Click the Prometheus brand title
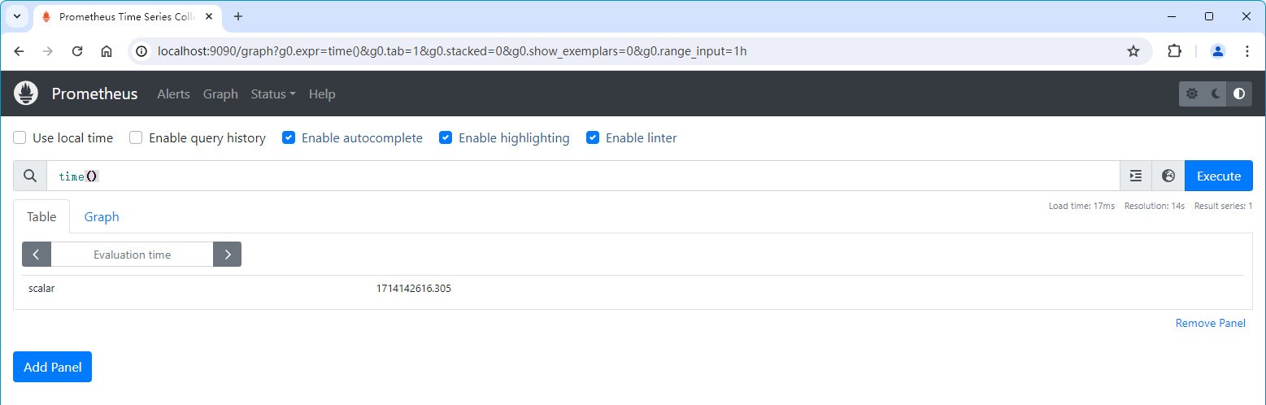The width and height of the screenshot is (1266, 405). [x=95, y=94]
